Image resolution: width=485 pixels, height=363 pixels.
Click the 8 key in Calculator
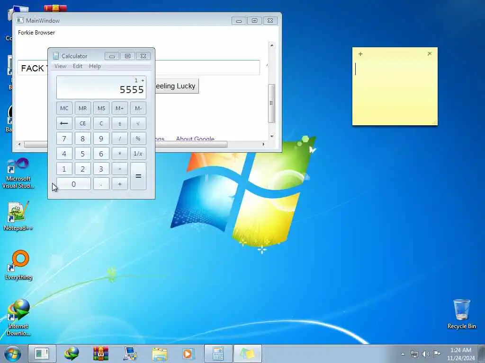pos(82,138)
